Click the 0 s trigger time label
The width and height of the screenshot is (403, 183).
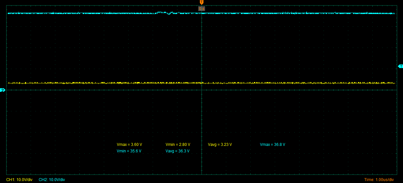point(201,9)
